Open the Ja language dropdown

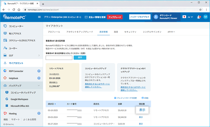coord(190,17)
